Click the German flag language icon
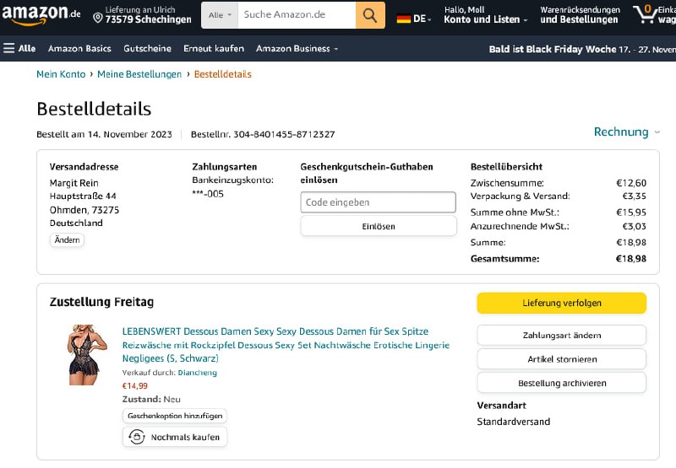Screen dimensions: 676x468 click(x=404, y=19)
